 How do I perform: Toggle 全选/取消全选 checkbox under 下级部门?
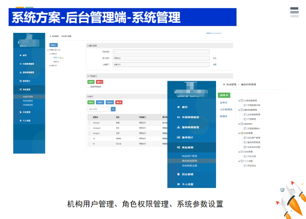(89, 87)
